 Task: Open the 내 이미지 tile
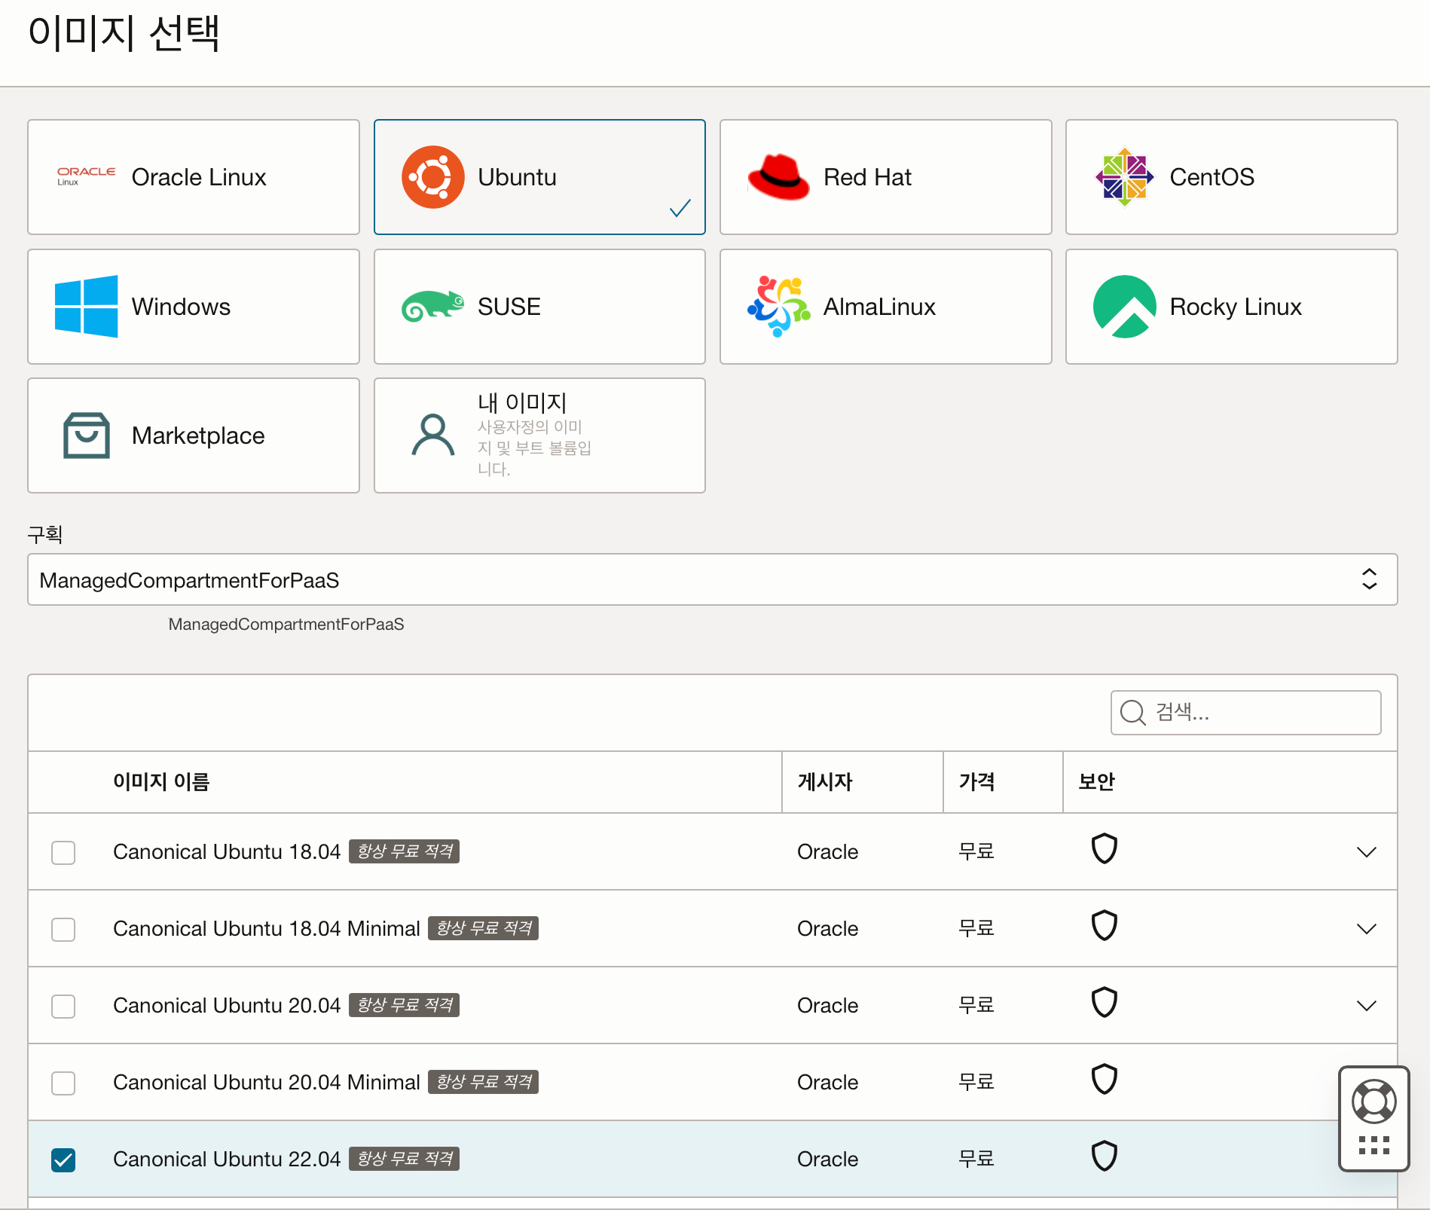tap(539, 435)
